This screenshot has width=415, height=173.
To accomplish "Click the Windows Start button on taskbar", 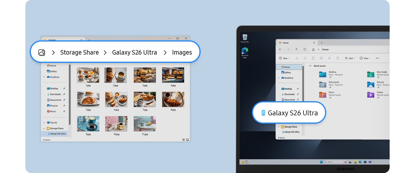I will point(321,162).
